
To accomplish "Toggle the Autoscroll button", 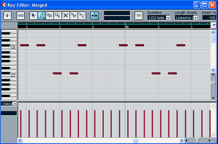I will pos(94,15).
